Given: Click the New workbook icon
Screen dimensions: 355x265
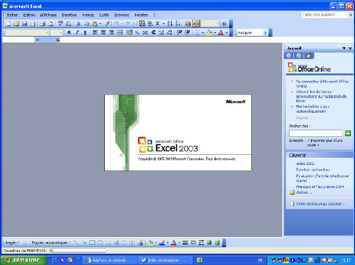Looking at the screenshot, I should [x=8, y=24].
